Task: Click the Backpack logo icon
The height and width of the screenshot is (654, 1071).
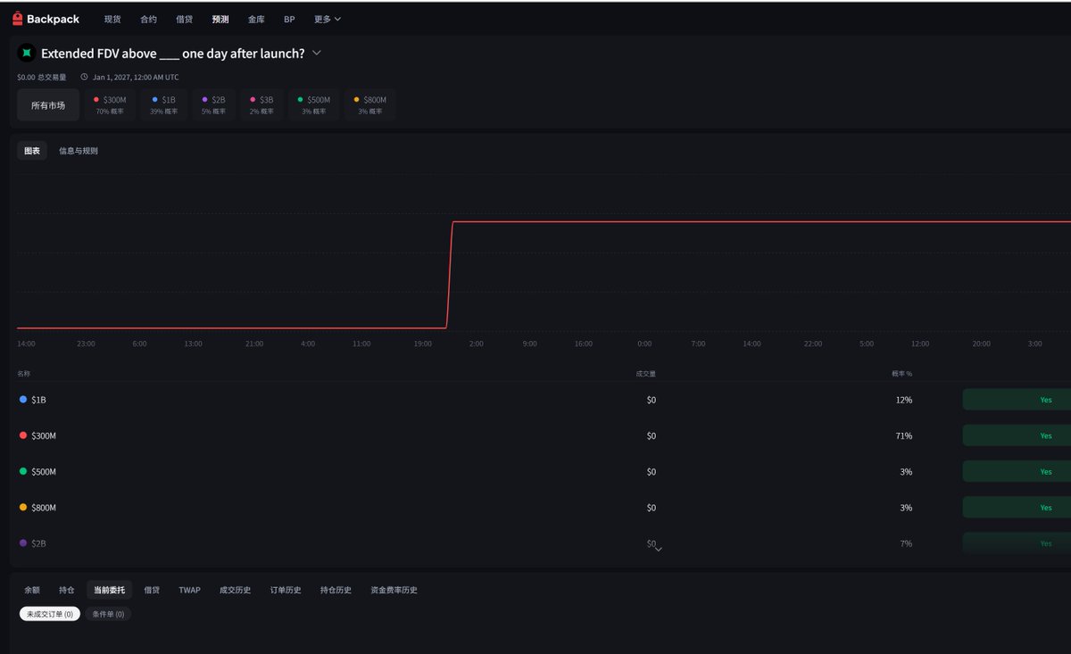Action: 17,19
